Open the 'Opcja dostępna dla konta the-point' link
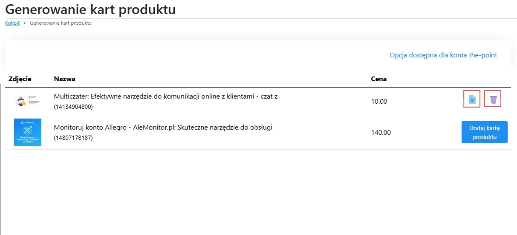517x235 pixels. click(x=443, y=55)
